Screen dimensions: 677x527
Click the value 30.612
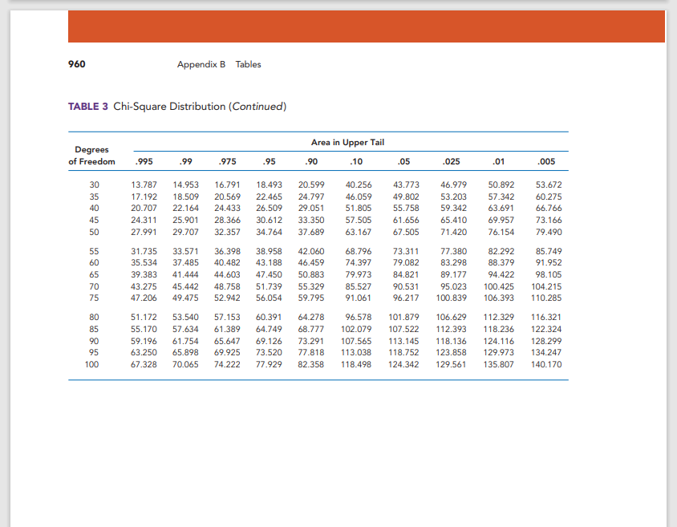point(269,220)
